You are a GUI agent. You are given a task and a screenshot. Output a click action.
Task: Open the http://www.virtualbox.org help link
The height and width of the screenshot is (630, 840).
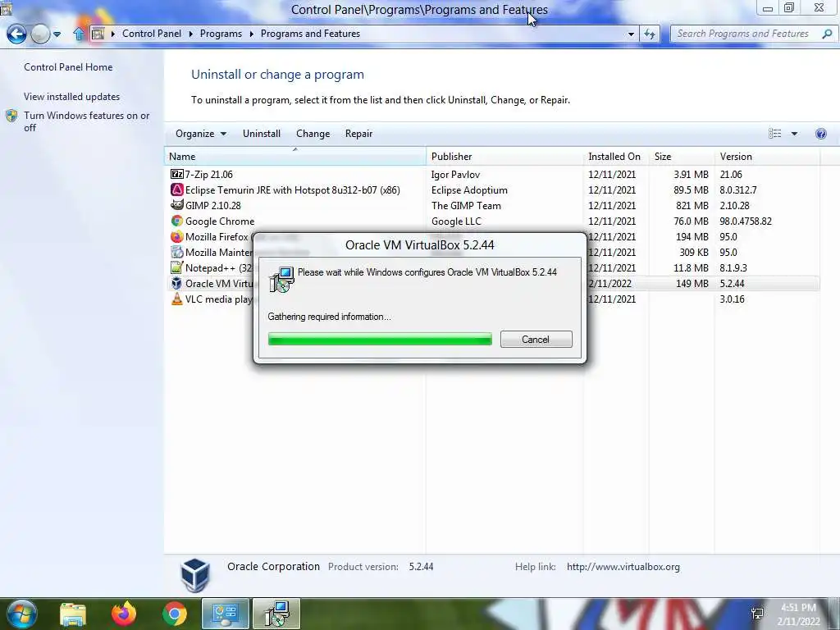[x=623, y=566]
